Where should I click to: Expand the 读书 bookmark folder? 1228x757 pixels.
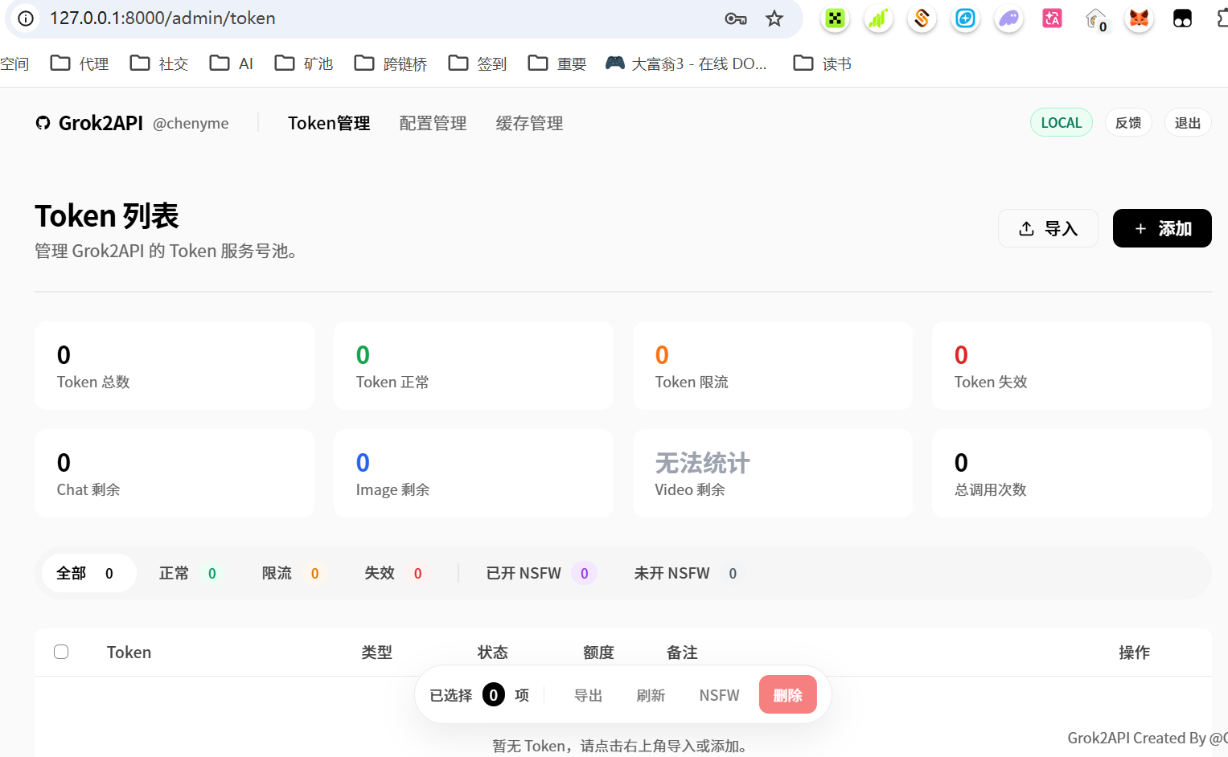pyautogui.click(x=822, y=63)
